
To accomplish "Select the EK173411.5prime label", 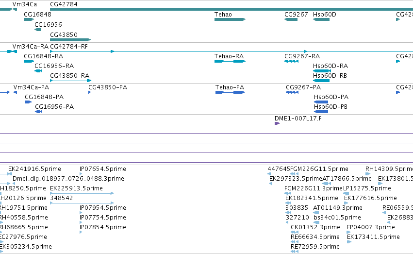I will tap(373, 237).
